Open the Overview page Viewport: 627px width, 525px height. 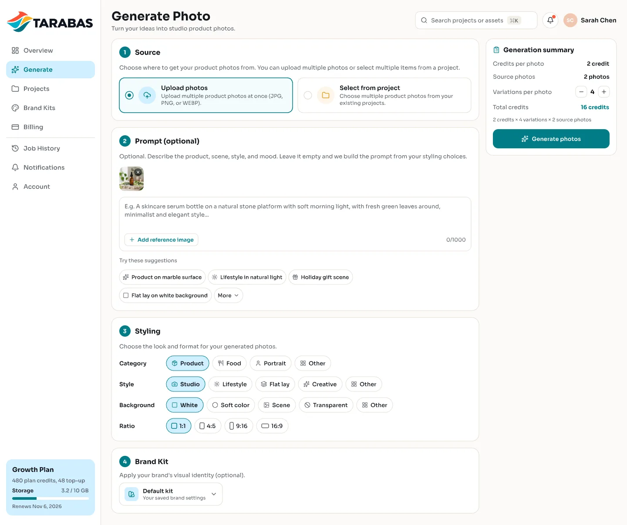pos(51,50)
